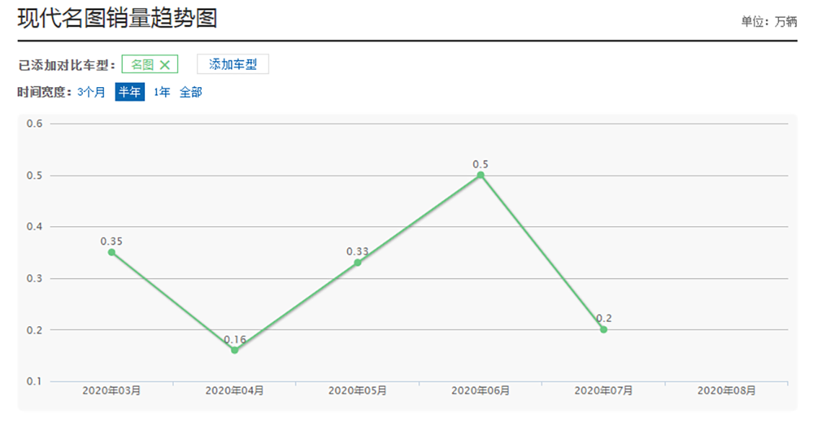The width and height of the screenshot is (818, 422).
Task: Click the 0.2 data point for 2020年07月
Action: [604, 330]
